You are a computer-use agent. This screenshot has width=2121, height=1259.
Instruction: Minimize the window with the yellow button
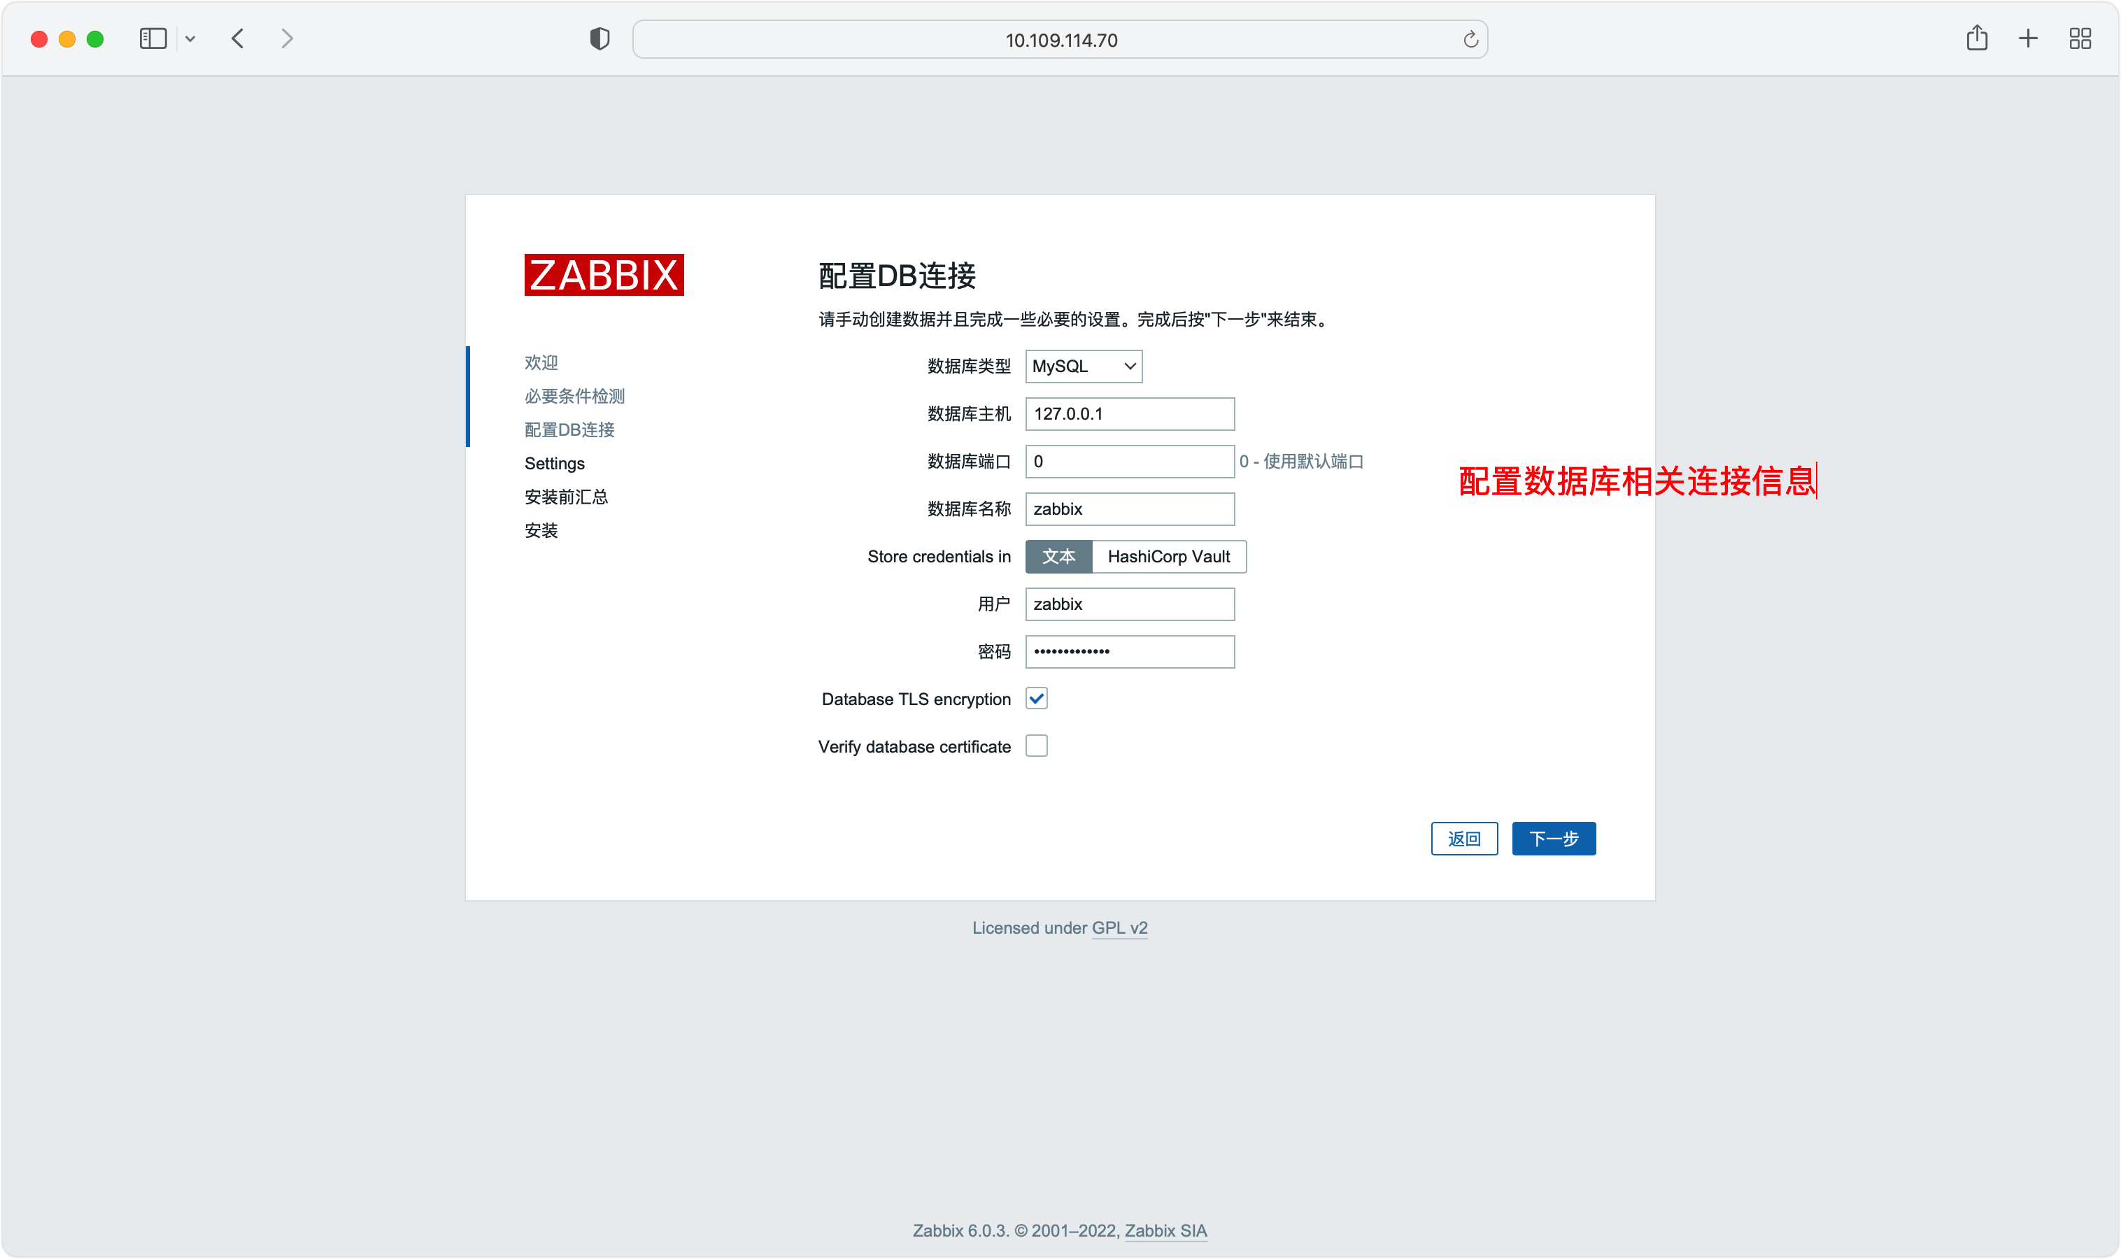click(x=67, y=39)
